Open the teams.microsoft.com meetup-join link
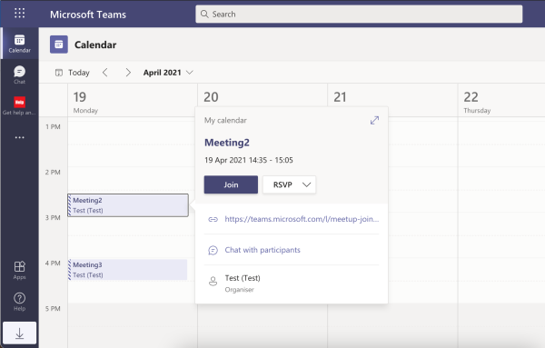545x348 pixels. (302, 219)
